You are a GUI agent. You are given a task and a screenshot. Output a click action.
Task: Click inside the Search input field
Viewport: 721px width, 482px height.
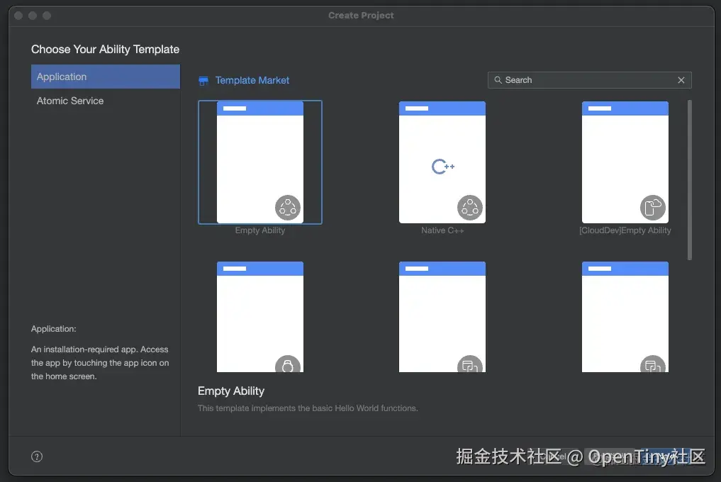[x=581, y=80]
